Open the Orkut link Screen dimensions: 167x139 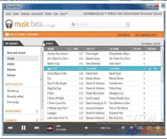(x=8, y=14)
